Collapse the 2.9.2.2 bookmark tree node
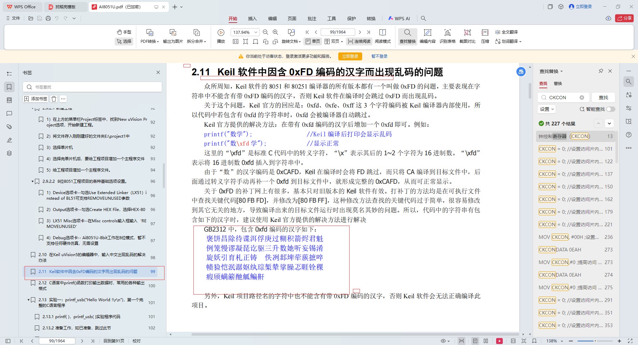 pos(33,181)
